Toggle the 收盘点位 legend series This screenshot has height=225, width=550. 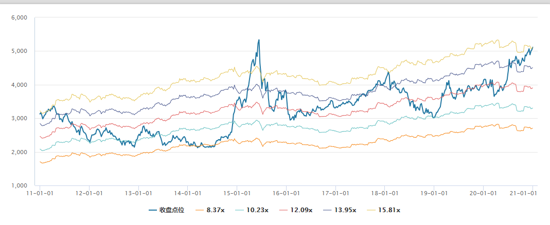pos(172,211)
